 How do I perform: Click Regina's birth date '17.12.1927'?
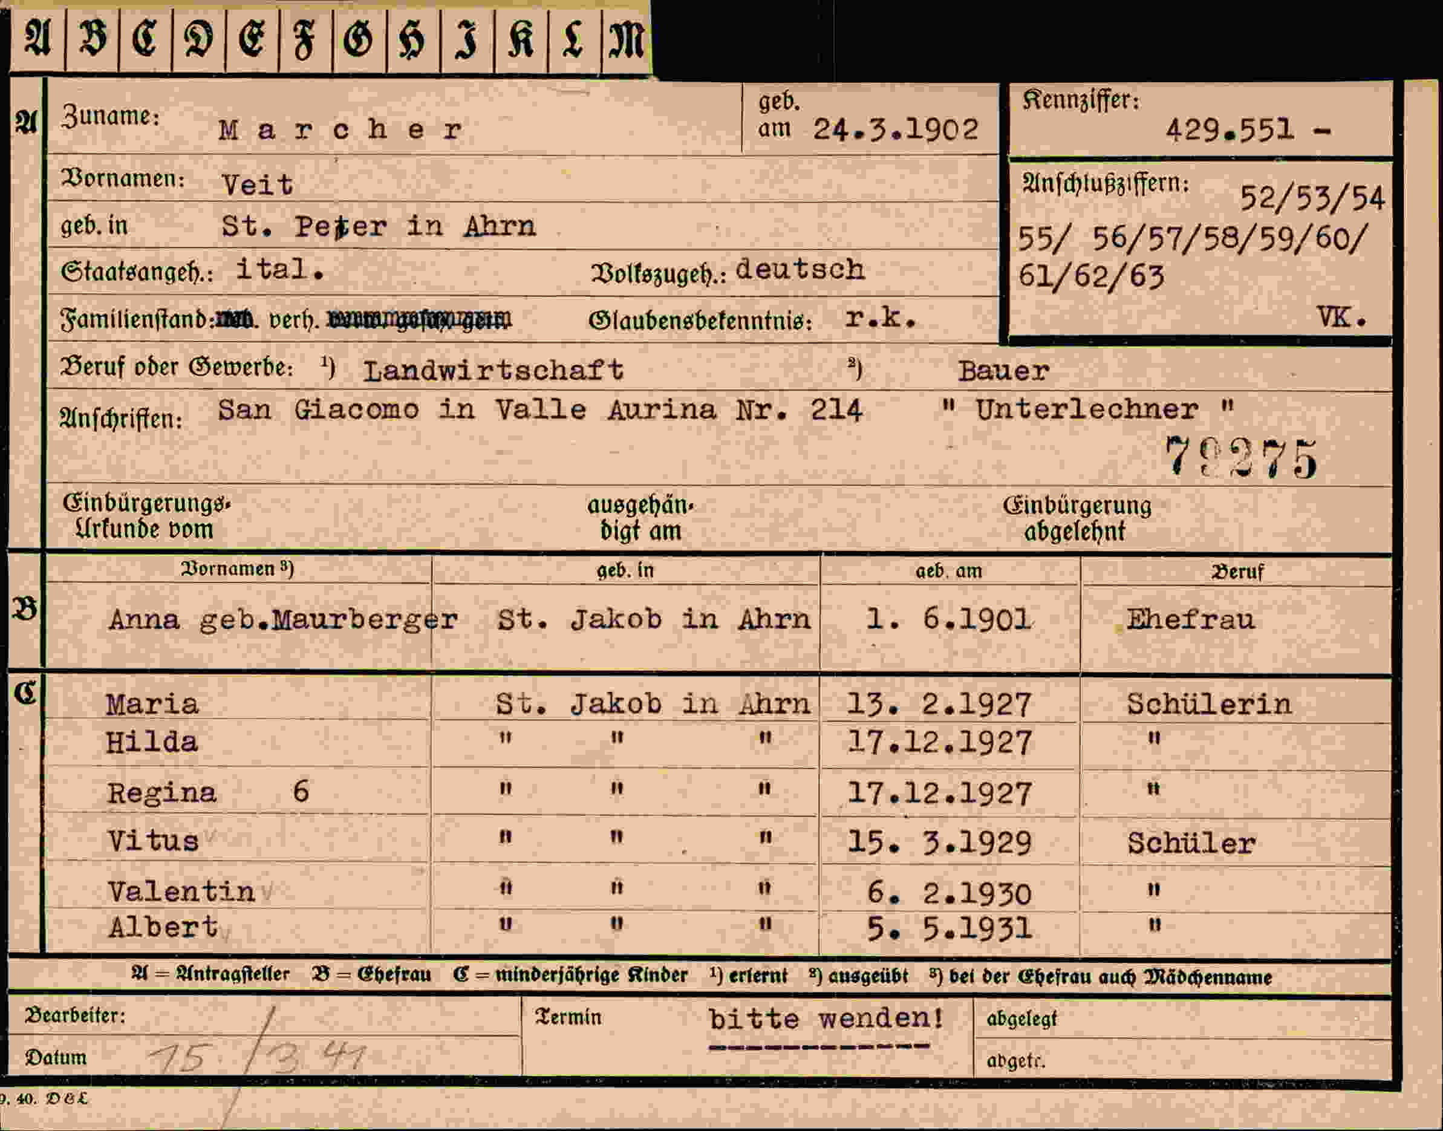tap(939, 794)
